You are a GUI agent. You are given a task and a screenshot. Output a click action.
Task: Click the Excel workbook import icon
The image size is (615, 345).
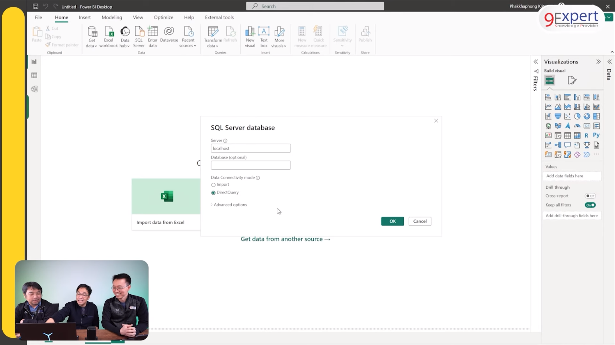(x=108, y=35)
